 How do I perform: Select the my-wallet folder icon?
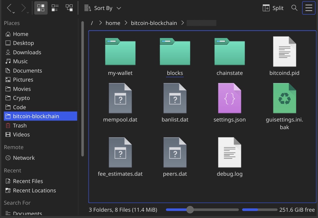(120, 52)
